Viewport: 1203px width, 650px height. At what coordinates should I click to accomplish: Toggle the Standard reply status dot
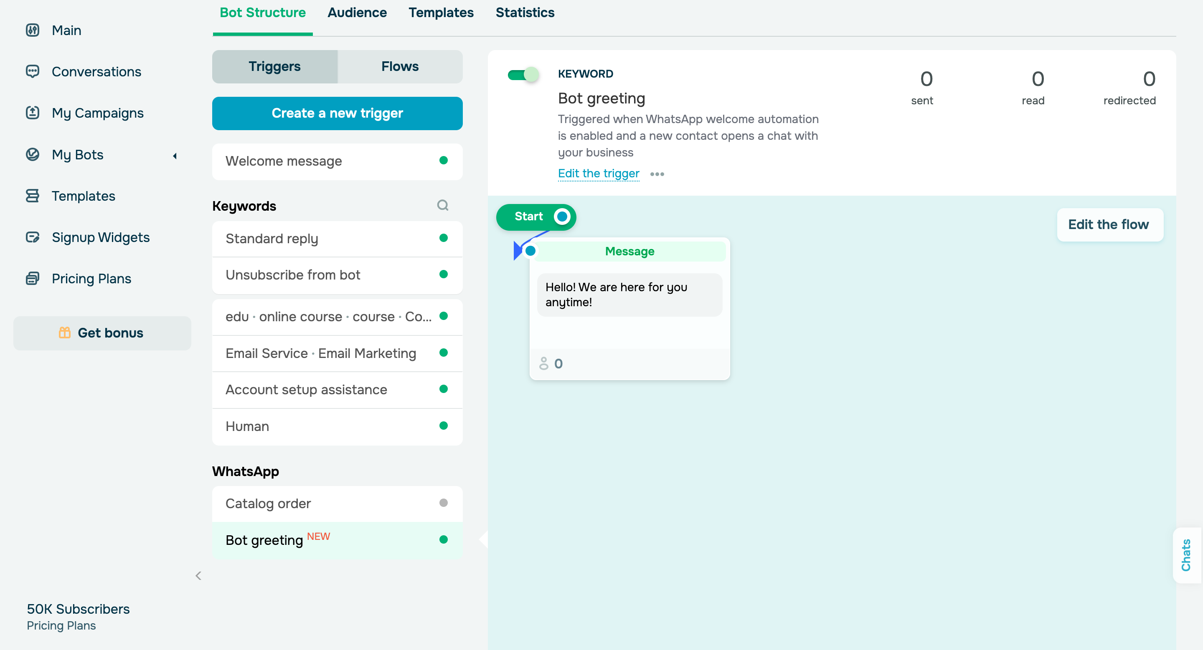coord(444,238)
